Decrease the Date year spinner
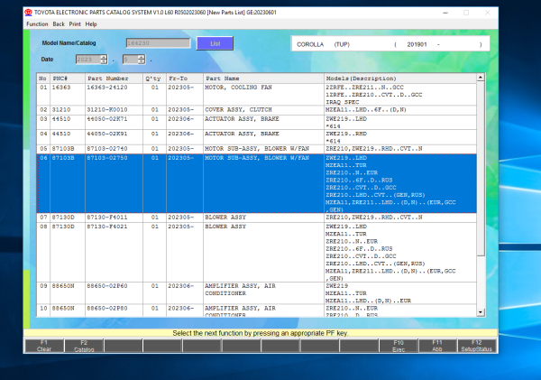The height and width of the screenshot is (380, 541). [x=104, y=62]
